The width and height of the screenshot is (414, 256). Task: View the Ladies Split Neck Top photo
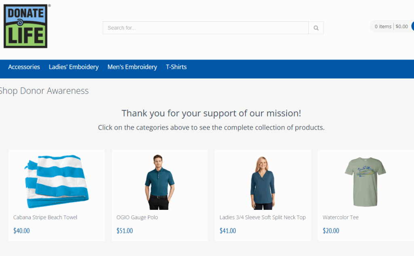tap(262, 183)
